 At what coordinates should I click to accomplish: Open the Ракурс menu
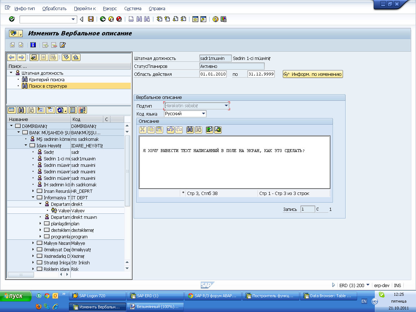[x=110, y=9]
